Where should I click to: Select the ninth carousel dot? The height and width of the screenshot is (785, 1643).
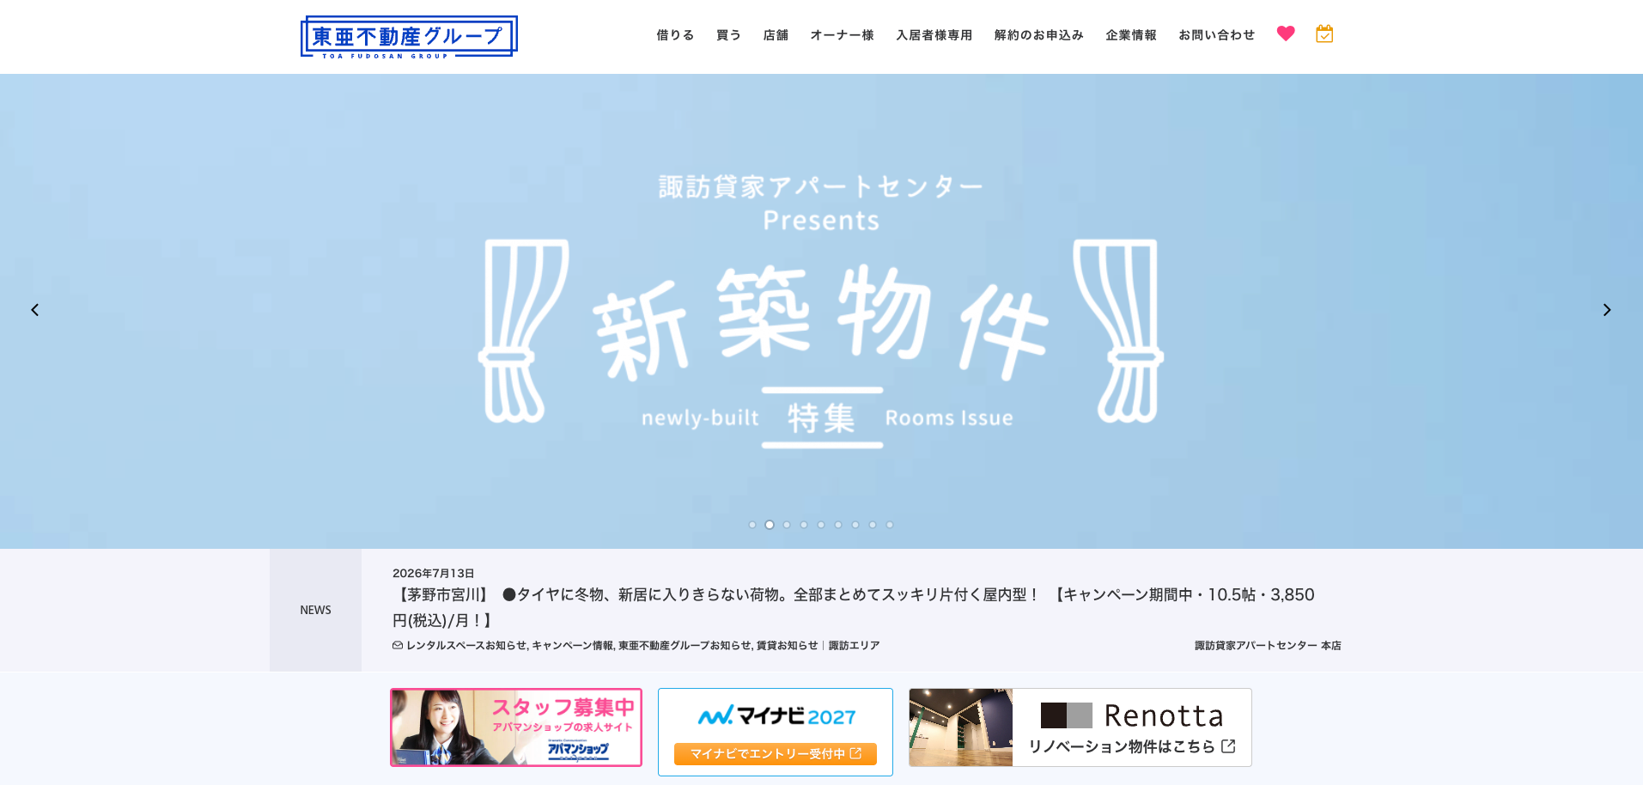pyautogui.click(x=890, y=525)
